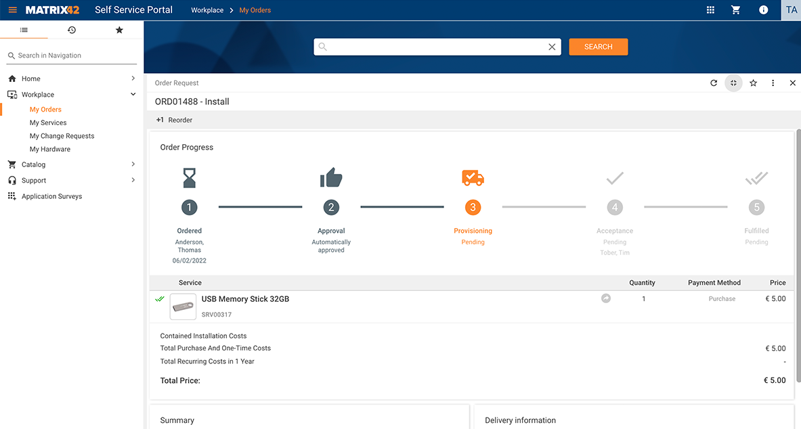Open the hamburger menu next to Matrix42 logo
Image resolution: width=801 pixels, height=429 pixels.
pos(12,9)
